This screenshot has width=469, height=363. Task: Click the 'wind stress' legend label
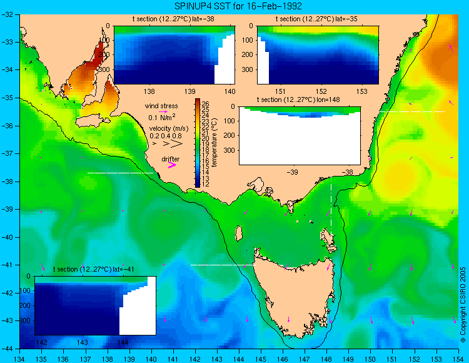coord(161,106)
